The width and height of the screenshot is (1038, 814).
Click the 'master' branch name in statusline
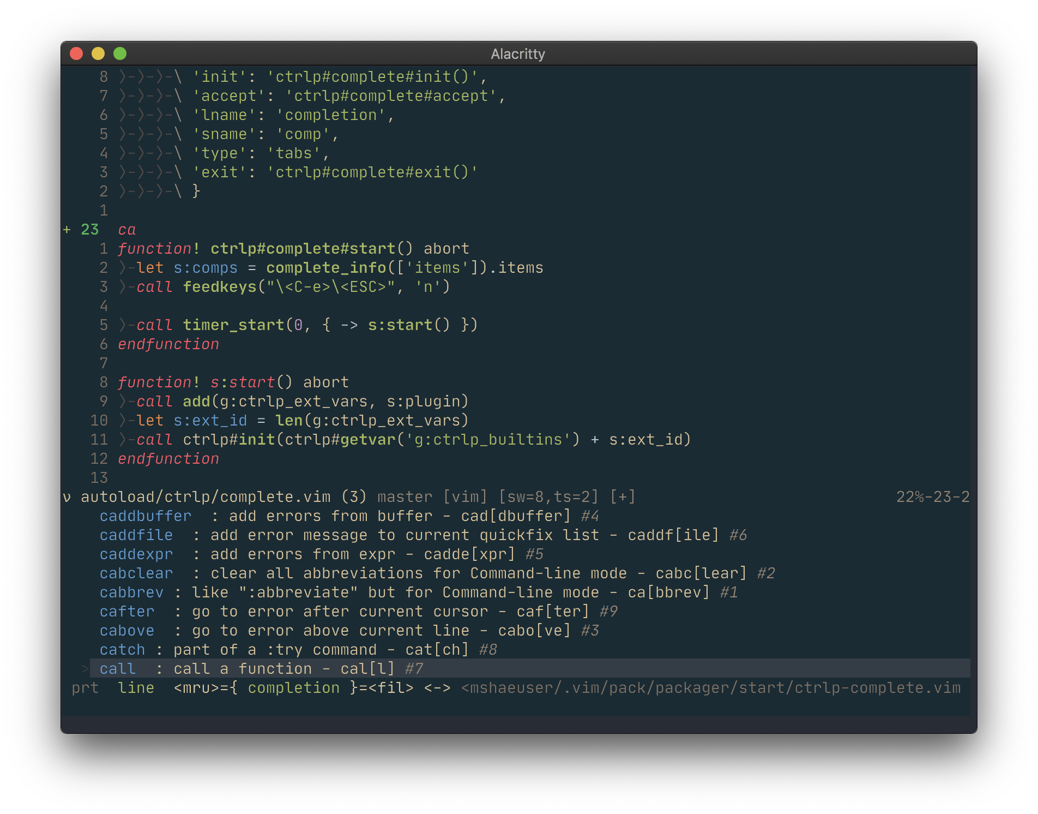405,497
